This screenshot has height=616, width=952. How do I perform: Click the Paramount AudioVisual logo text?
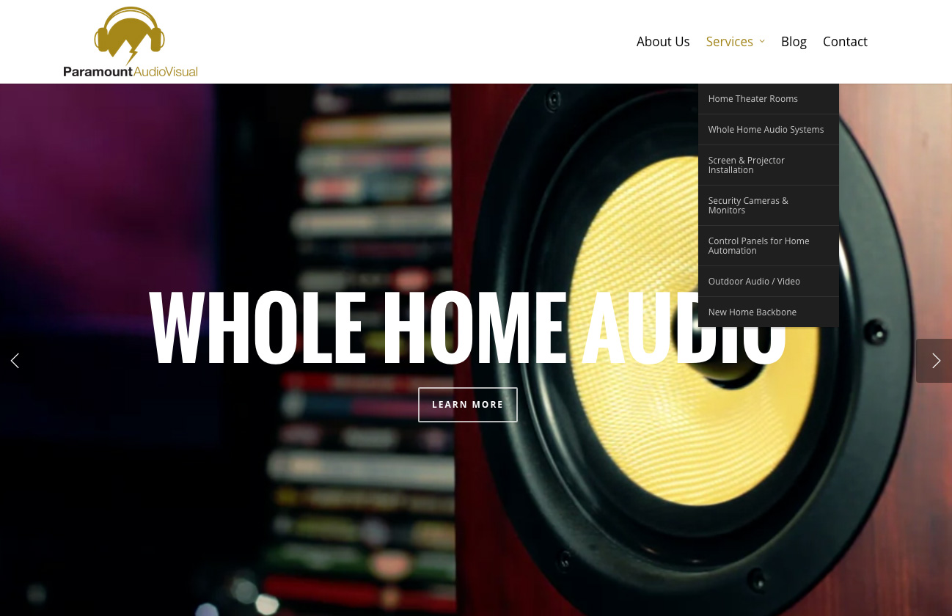pos(131,72)
